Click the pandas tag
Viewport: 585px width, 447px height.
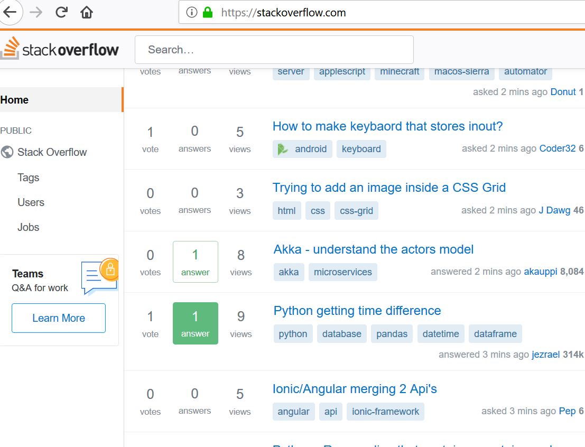click(x=392, y=334)
